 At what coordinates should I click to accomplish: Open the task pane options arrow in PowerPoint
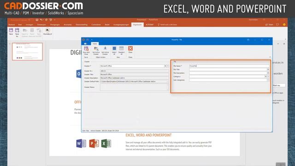tap(278, 44)
